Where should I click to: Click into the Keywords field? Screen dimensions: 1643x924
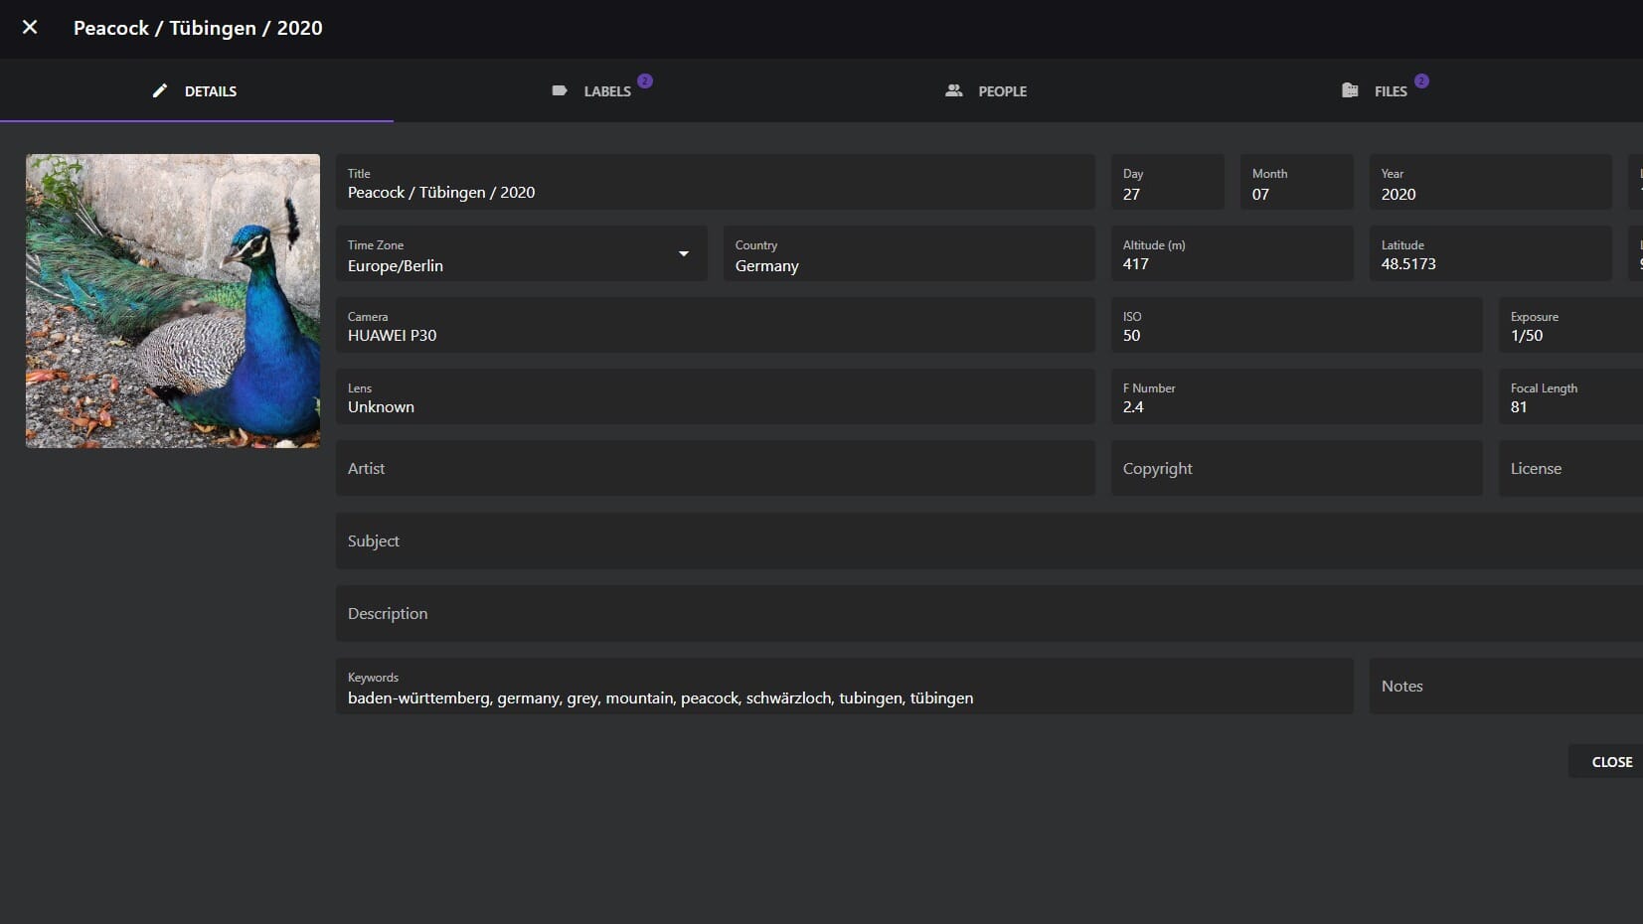844,697
